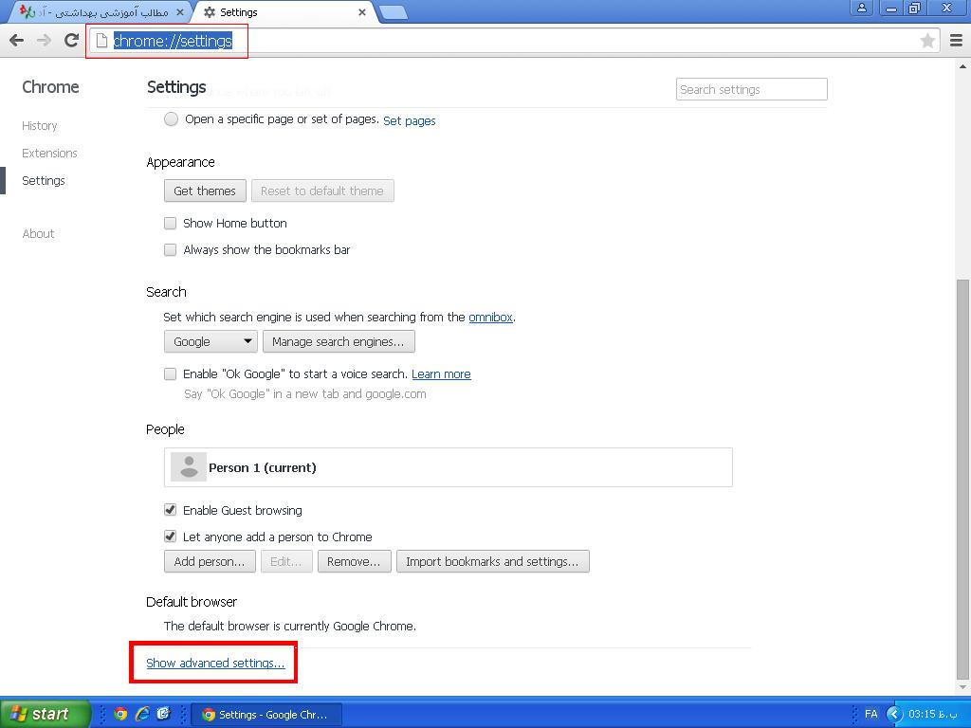
Task: Select Open a specific page radio button
Action: tap(171, 119)
